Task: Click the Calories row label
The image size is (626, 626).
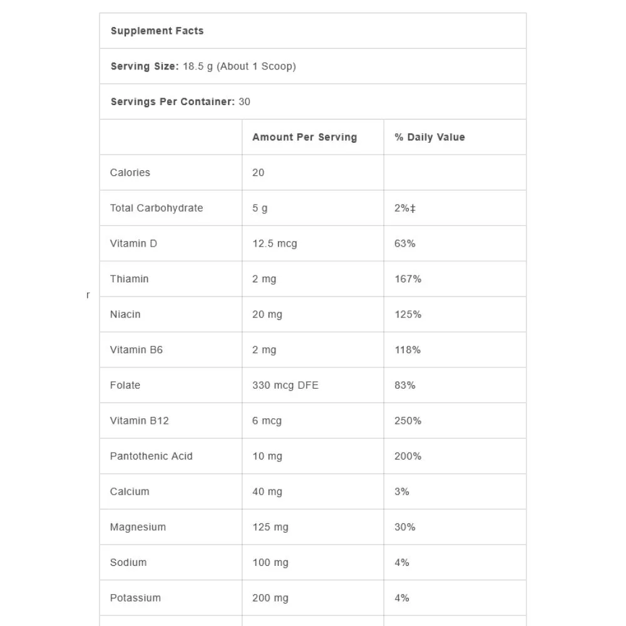Action: 130,173
